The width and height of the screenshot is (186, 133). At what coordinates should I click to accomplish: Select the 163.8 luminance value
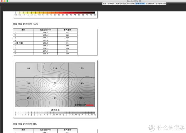46,40
